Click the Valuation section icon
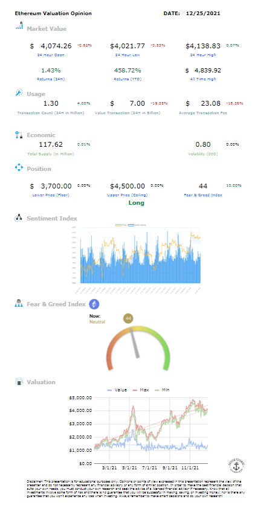The image size is (269, 511). point(19,382)
